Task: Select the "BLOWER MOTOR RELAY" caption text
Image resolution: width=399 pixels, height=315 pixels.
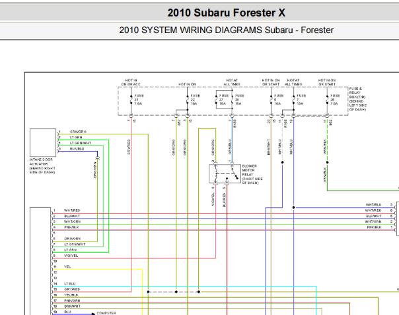Action: tap(252, 174)
